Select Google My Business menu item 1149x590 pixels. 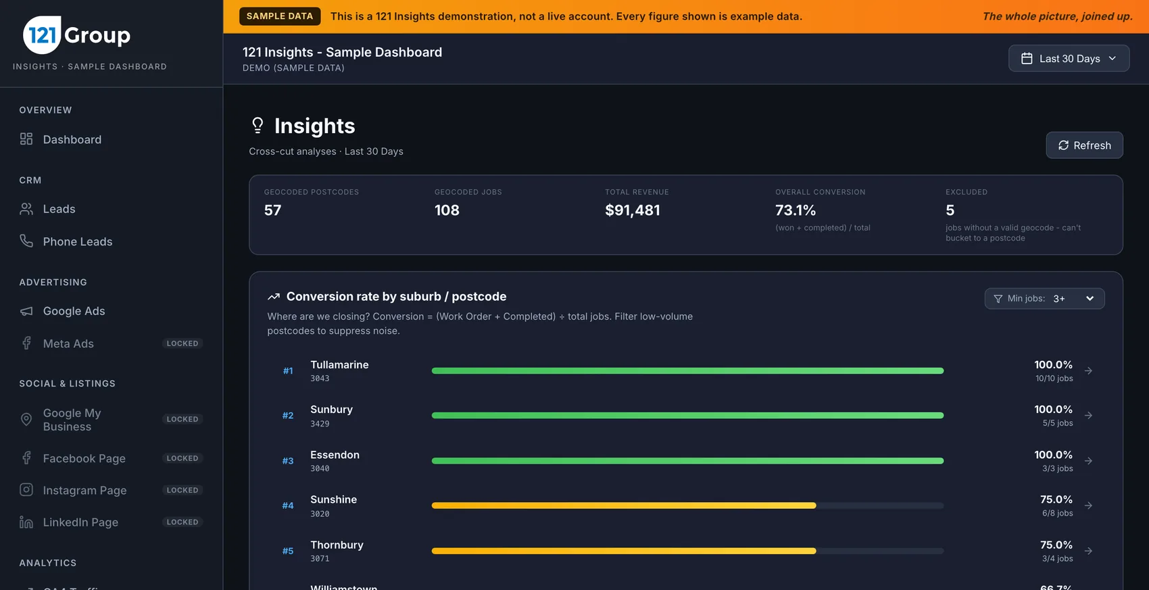tap(112, 420)
